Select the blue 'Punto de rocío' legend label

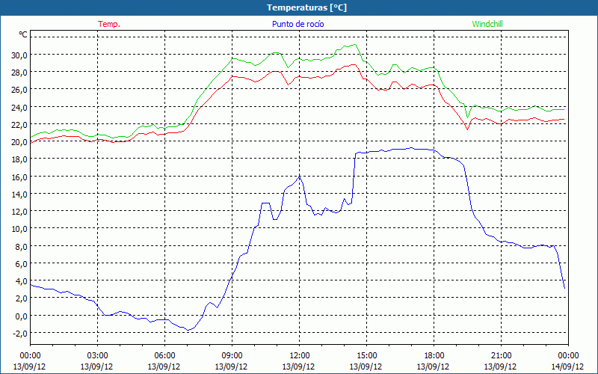(298, 24)
